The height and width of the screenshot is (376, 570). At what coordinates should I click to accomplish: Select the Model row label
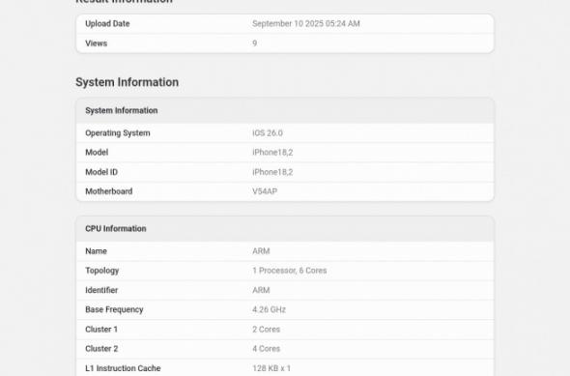(x=97, y=153)
